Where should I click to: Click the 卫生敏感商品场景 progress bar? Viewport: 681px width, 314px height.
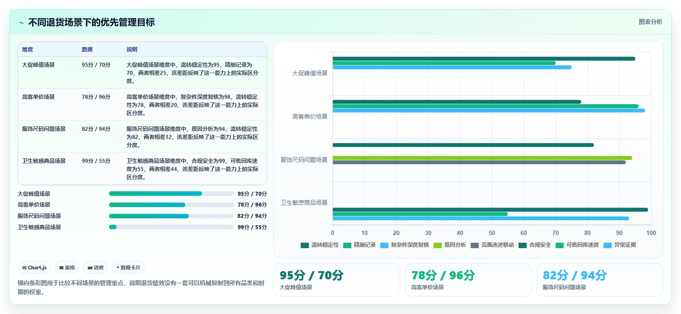(x=171, y=227)
